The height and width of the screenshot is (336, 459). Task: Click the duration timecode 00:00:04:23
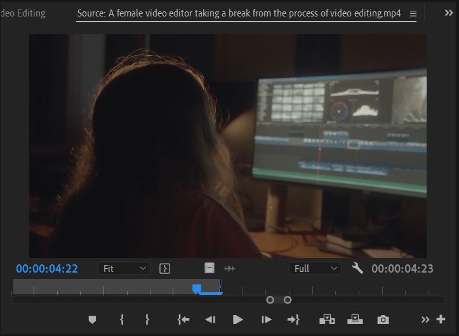point(402,268)
